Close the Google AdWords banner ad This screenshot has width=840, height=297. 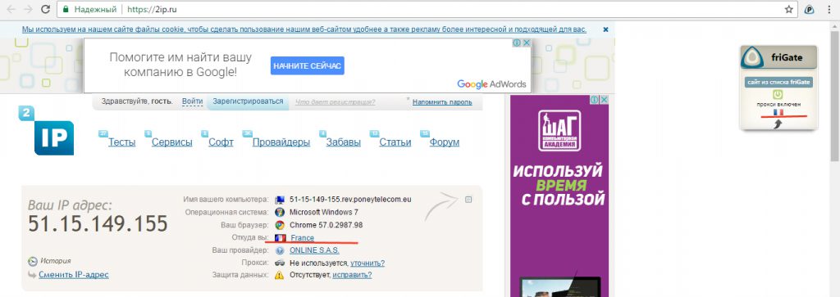click(526, 43)
